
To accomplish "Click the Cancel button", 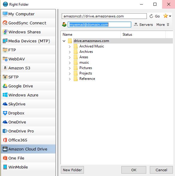I will [161, 170].
